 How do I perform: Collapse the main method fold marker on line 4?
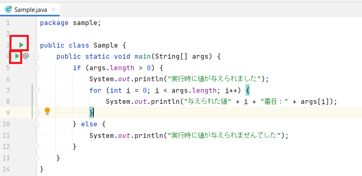37,57
